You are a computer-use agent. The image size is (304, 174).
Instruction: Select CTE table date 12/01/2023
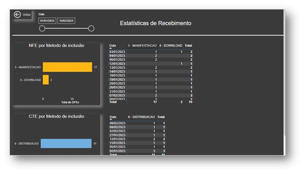click(x=118, y=139)
